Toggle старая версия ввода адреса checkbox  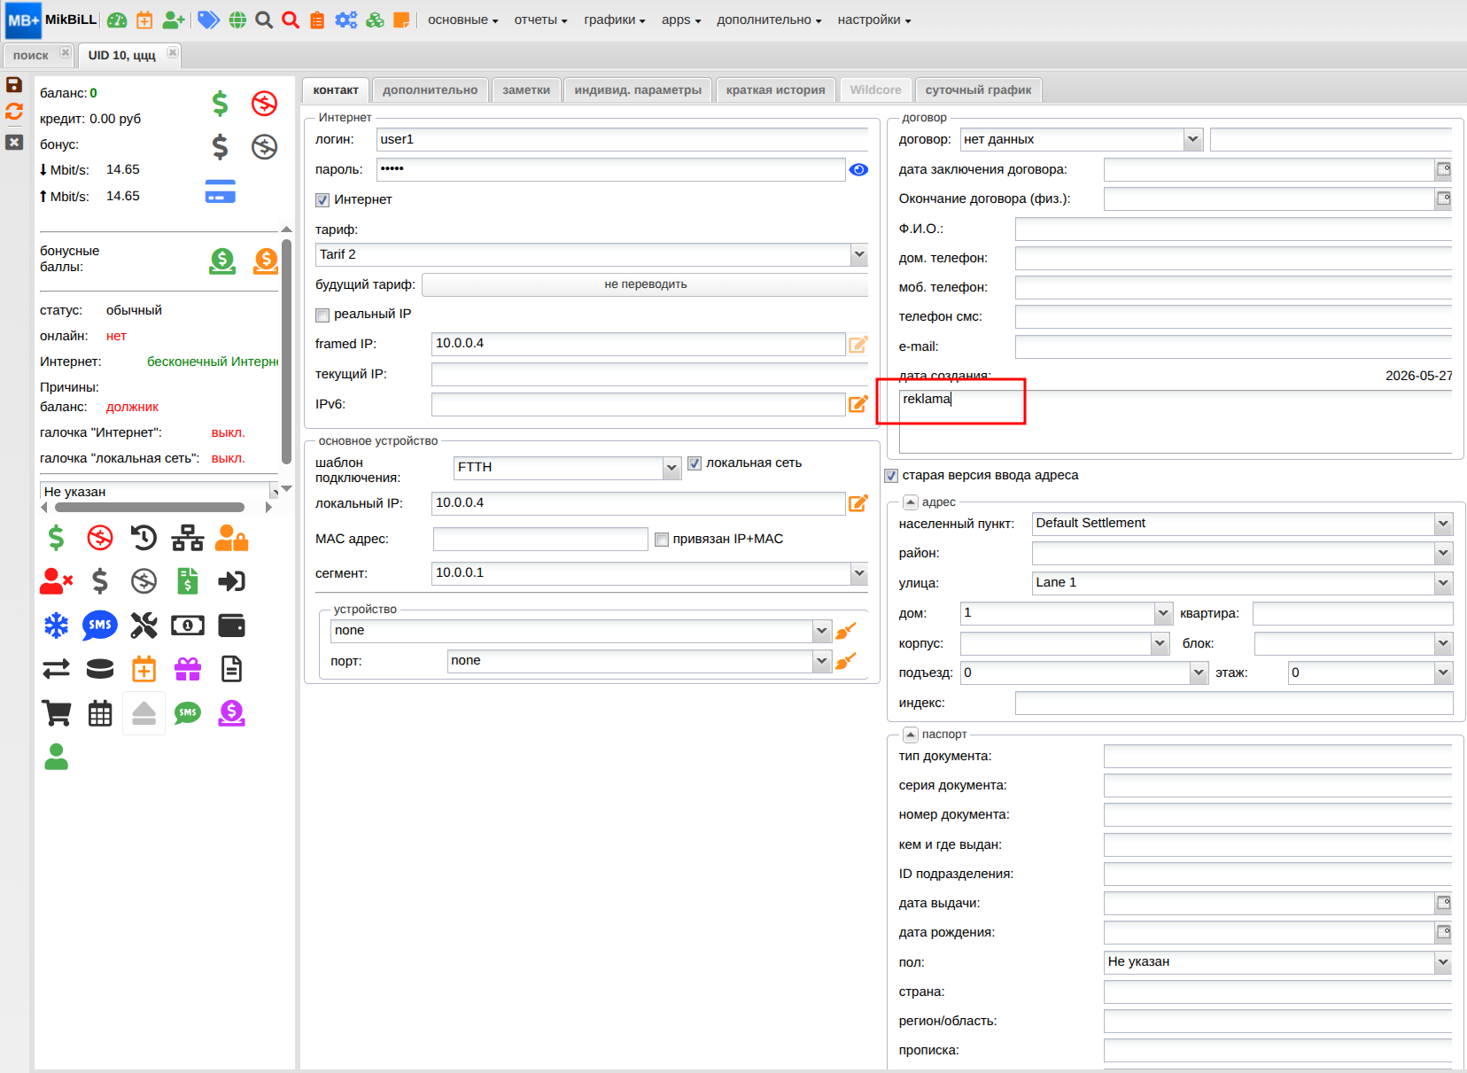pos(891,476)
